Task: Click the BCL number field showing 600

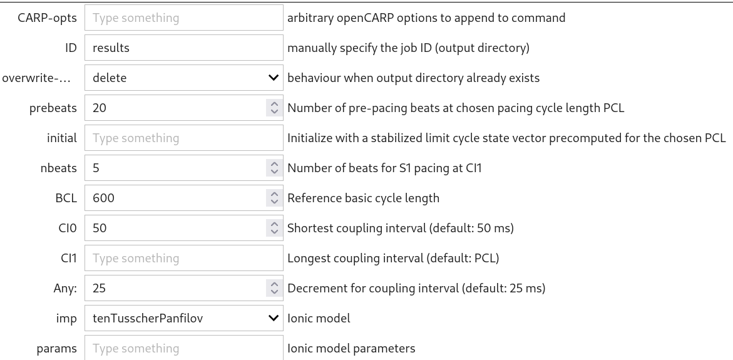Action: point(175,198)
